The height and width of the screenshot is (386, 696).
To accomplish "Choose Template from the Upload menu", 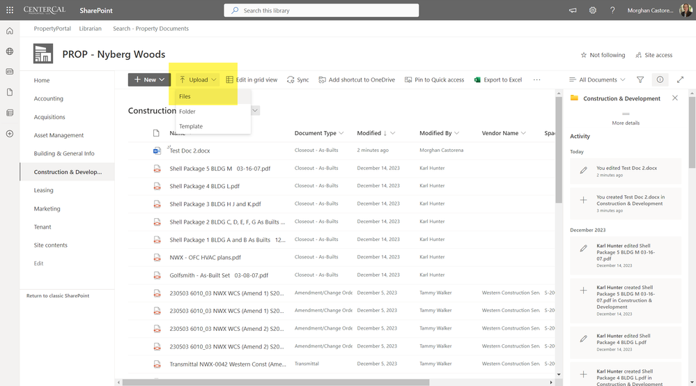I will point(213,126).
